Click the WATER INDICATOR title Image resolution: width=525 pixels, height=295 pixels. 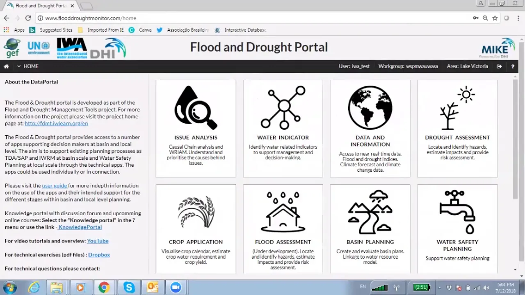tap(283, 138)
